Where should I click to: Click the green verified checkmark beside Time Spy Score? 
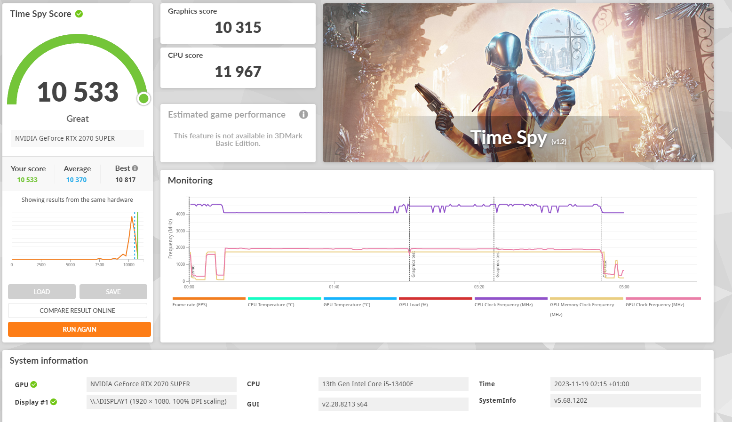tap(78, 14)
